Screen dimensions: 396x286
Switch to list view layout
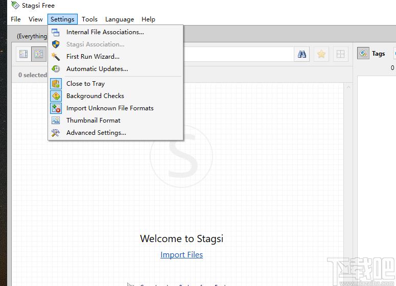point(24,54)
